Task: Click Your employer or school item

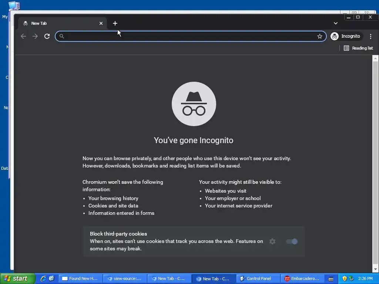Action: [233, 198]
